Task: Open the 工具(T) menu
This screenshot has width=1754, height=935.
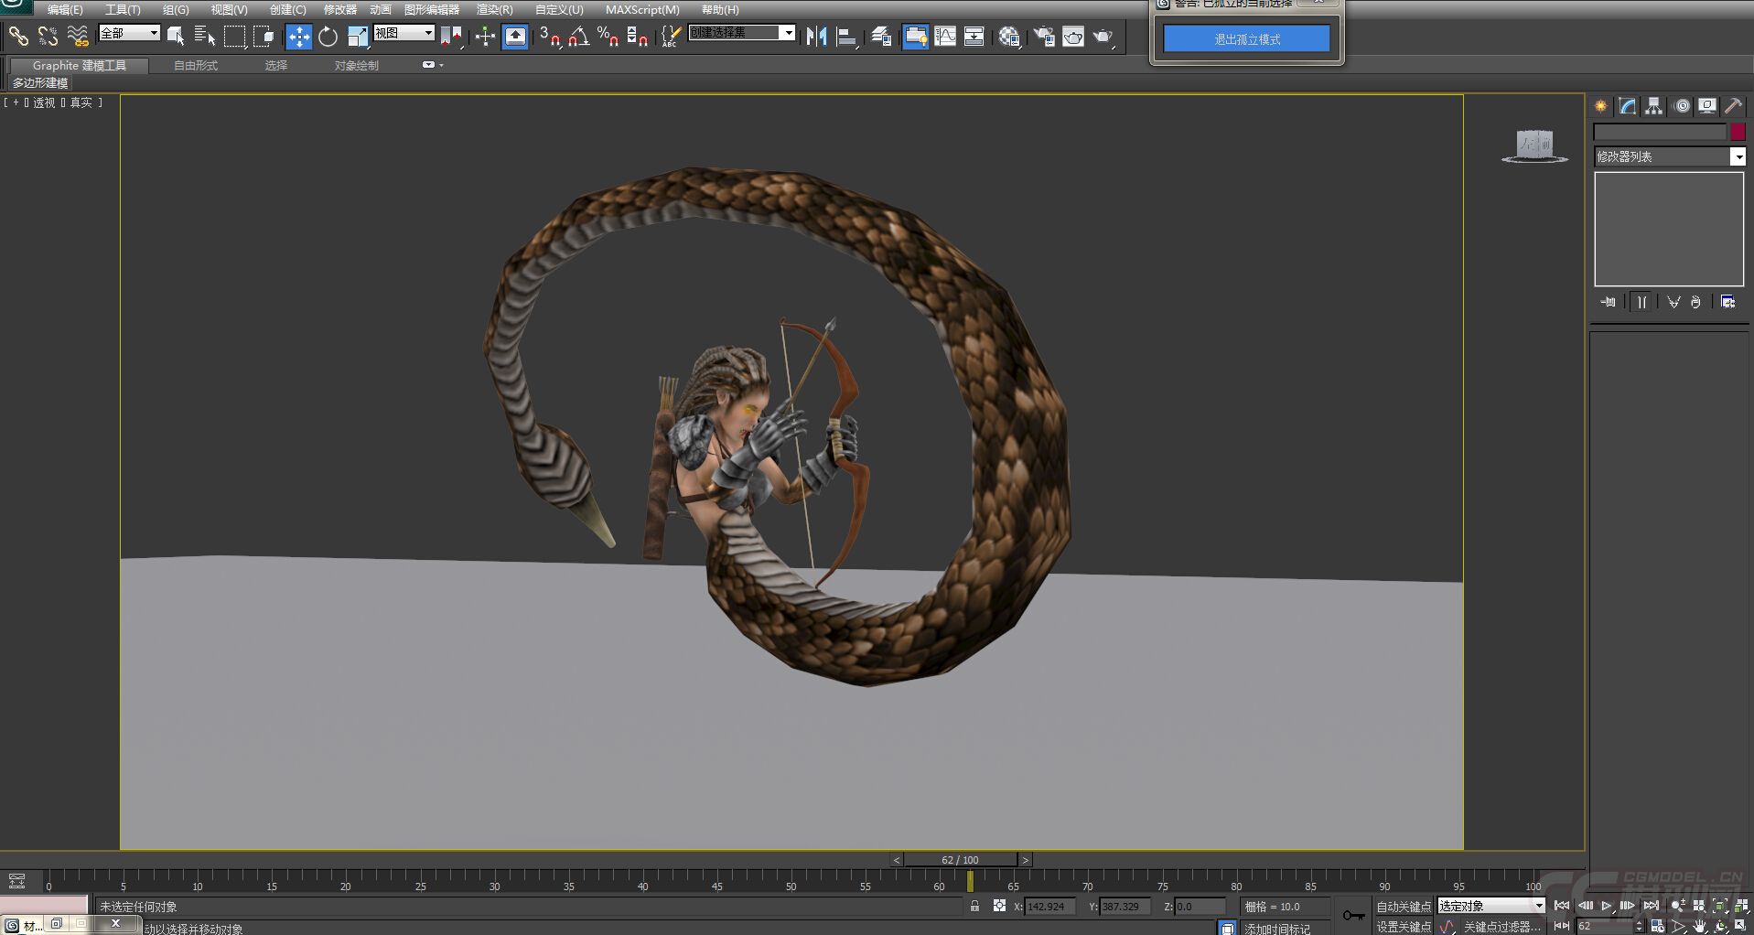Action: click(123, 9)
